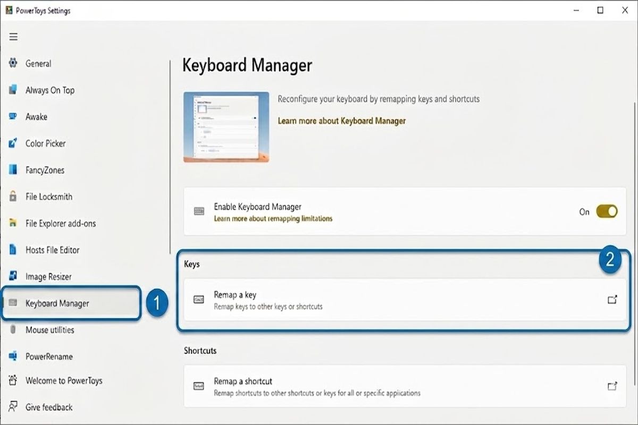Image resolution: width=638 pixels, height=425 pixels.
Task: Follow Learn more about Keyboard Manager link
Action: click(342, 121)
